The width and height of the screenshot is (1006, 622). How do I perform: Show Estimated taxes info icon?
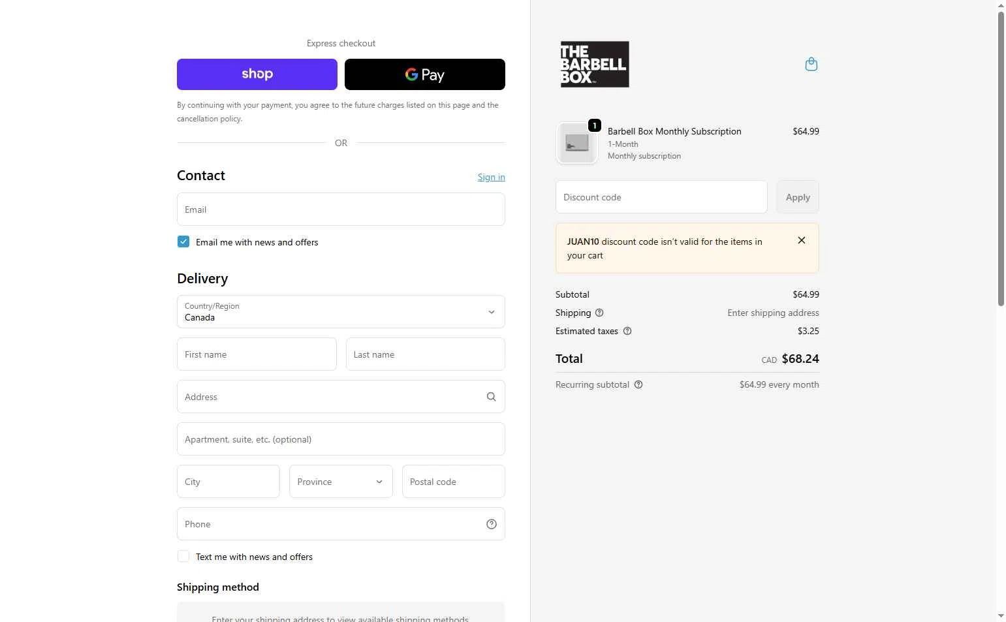pyautogui.click(x=627, y=331)
